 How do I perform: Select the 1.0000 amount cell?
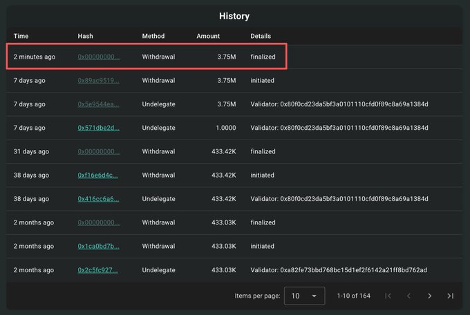(226, 128)
